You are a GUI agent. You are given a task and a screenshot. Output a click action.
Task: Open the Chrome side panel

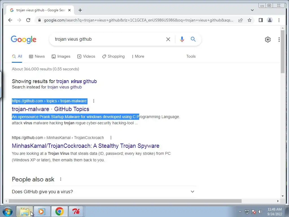[x=260, y=20]
